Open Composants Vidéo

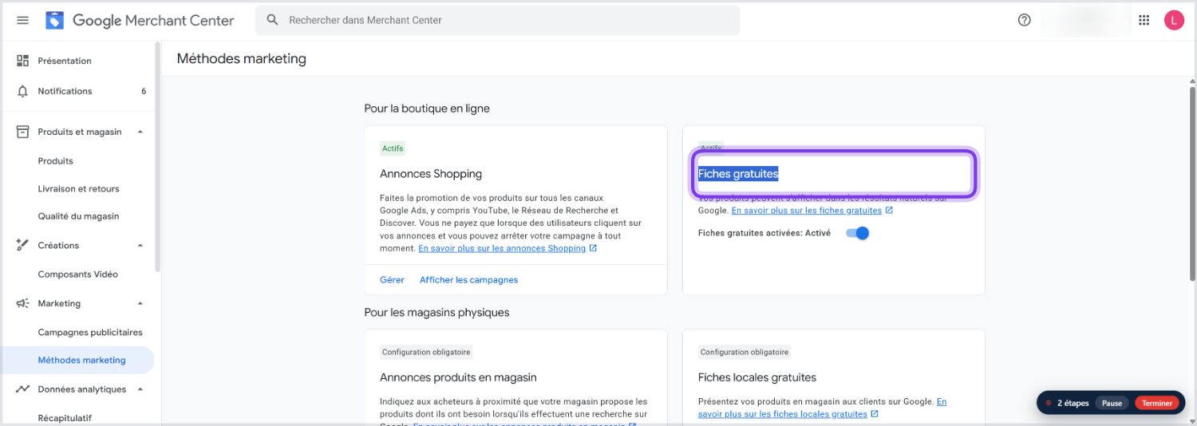point(78,274)
